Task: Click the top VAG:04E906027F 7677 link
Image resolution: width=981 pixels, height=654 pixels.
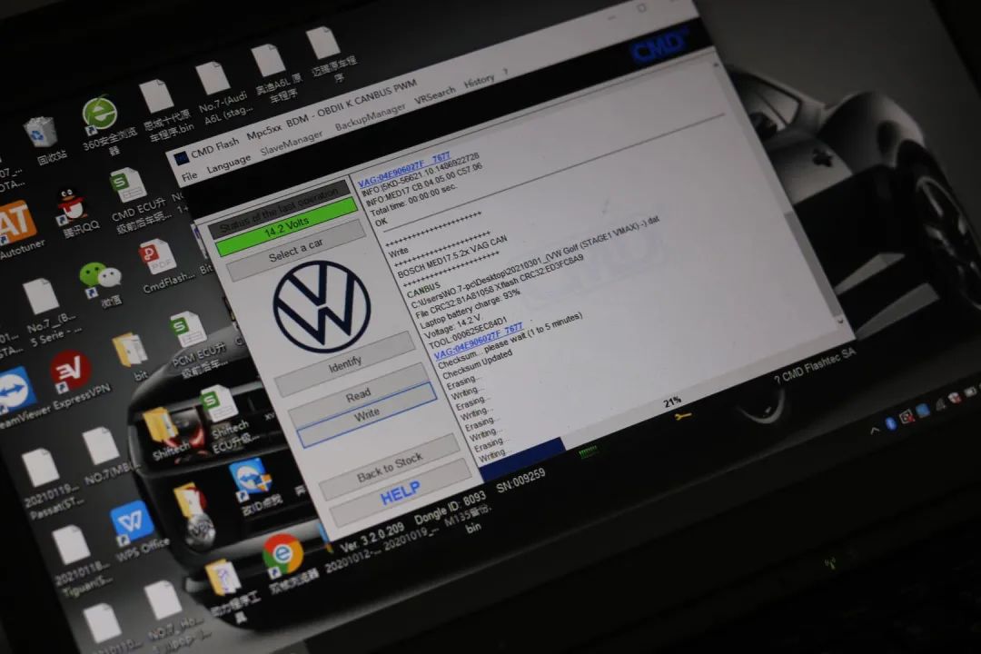Action: [x=403, y=168]
